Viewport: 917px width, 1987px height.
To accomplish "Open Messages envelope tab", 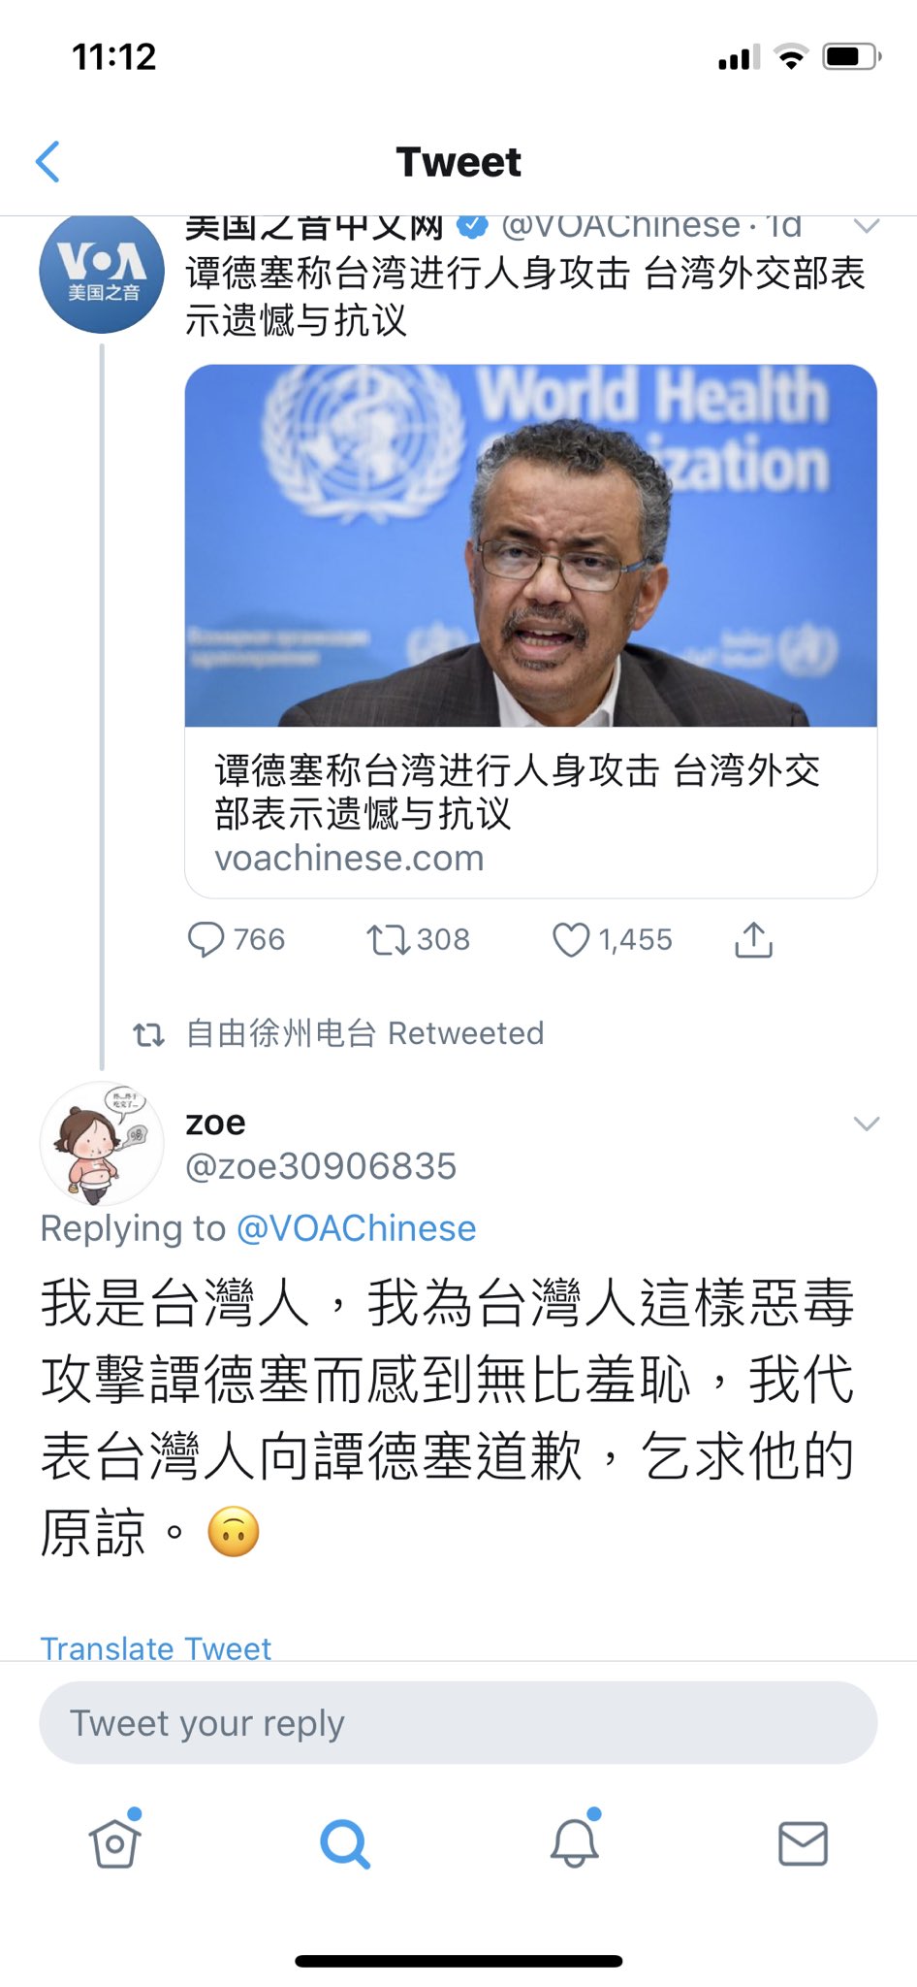I will 804,1843.
